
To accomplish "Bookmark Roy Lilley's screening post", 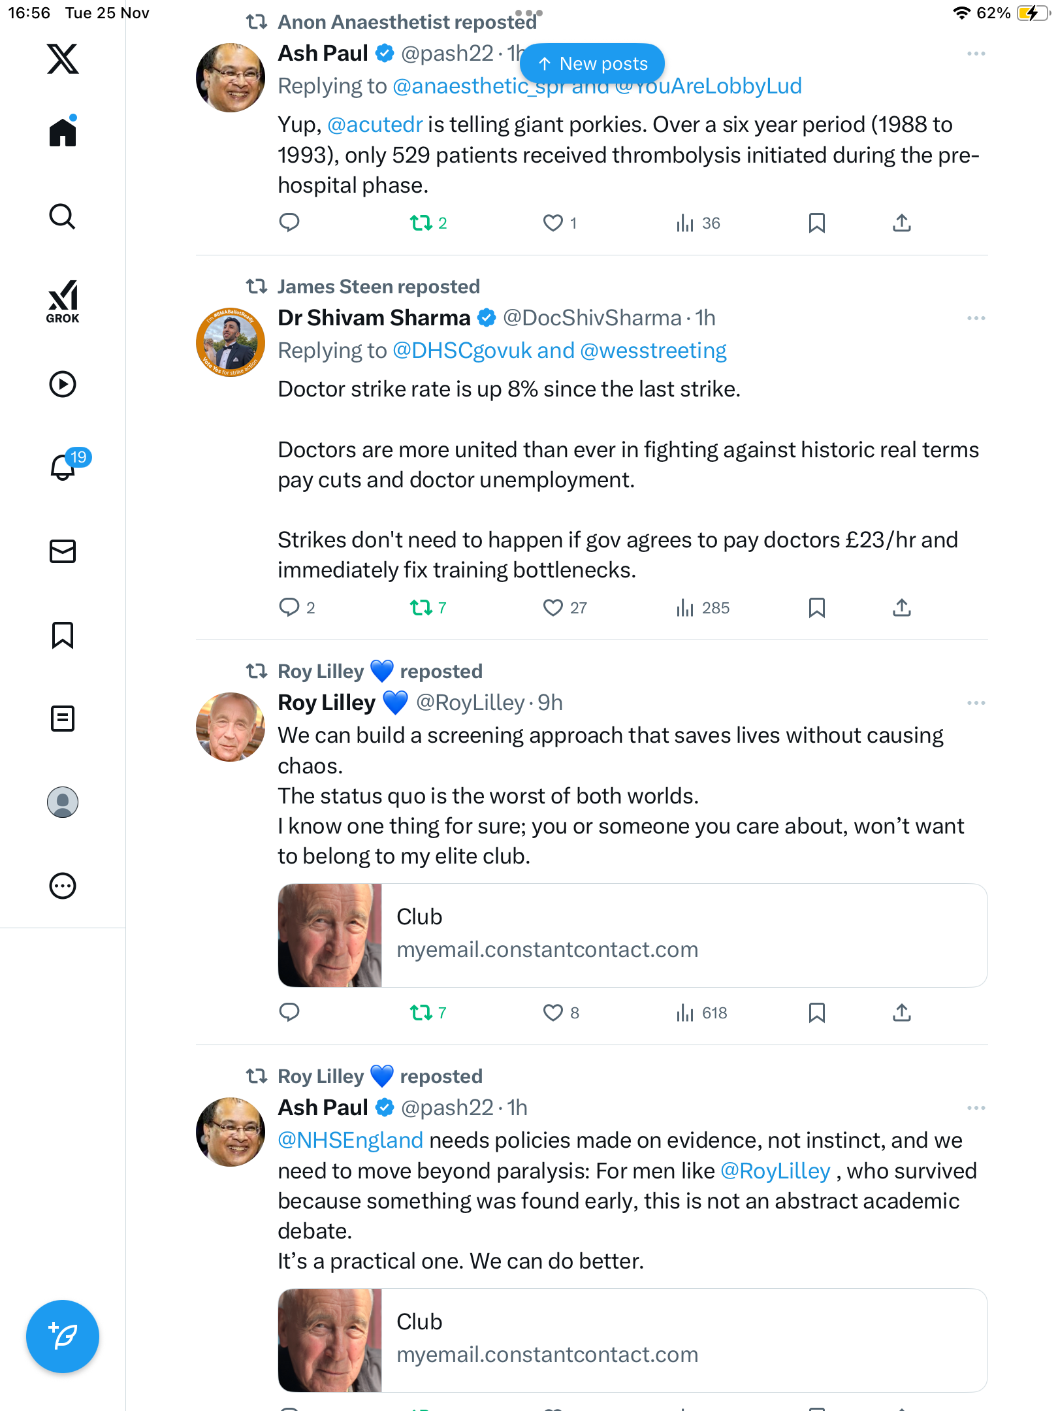I will point(816,1013).
